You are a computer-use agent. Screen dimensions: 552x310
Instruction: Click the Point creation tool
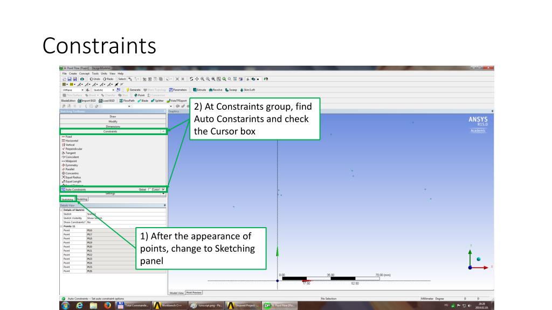point(140,95)
